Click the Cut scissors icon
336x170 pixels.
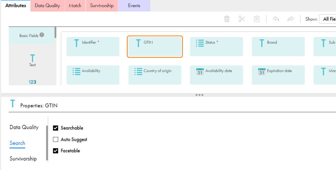pyautogui.click(x=242, y=19)
